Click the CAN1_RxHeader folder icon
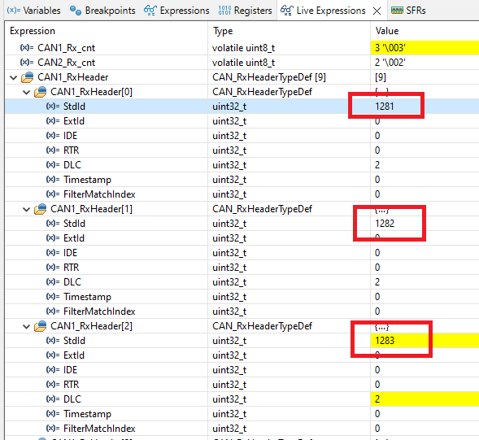The width and height of the screenshot is (479, 440). [27, 77]
